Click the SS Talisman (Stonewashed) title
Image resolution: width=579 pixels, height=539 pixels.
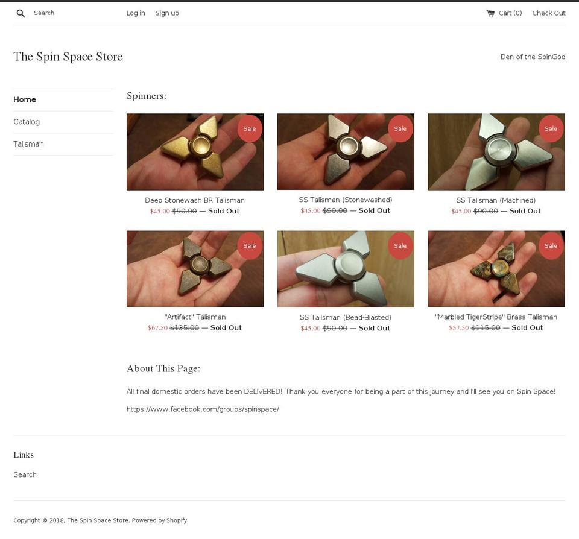pos(346,200)
